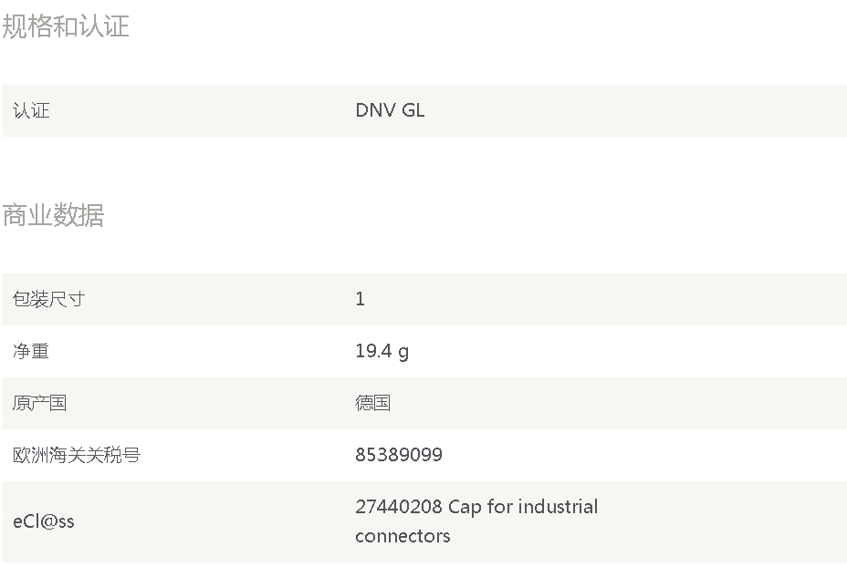This screenshot has width=847, height=567.
Task: Click the DNV GL certification value
Action: [x=390, y=110]
